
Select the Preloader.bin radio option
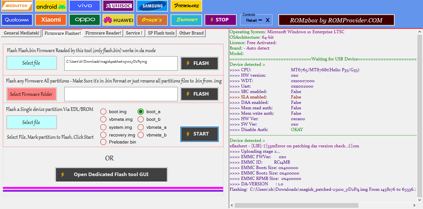[103, 142]
